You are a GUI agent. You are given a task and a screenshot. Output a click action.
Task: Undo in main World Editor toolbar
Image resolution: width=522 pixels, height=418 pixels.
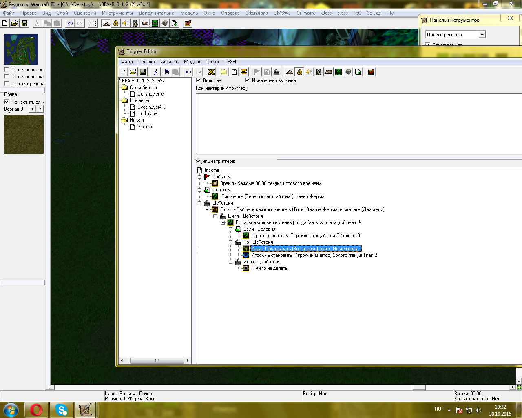[x=70, y=23]
